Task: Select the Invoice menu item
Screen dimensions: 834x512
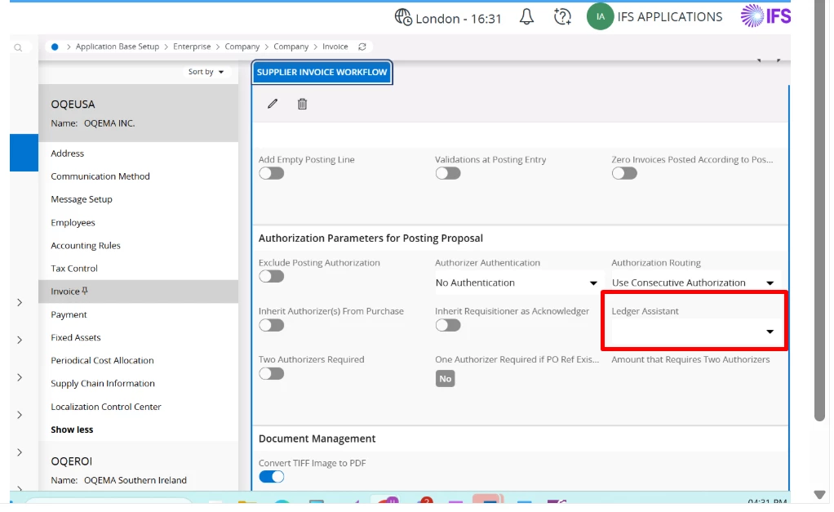Action: (138, 292)
